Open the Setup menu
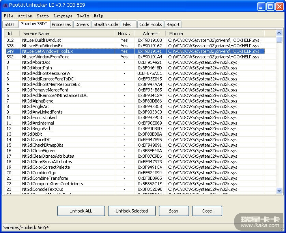The image size is (286, 233). [43, 16]
